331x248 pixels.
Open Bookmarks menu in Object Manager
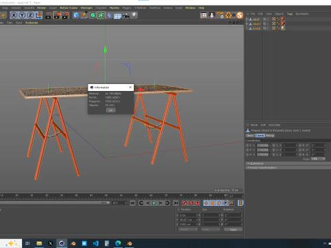[x=302, y=14]
